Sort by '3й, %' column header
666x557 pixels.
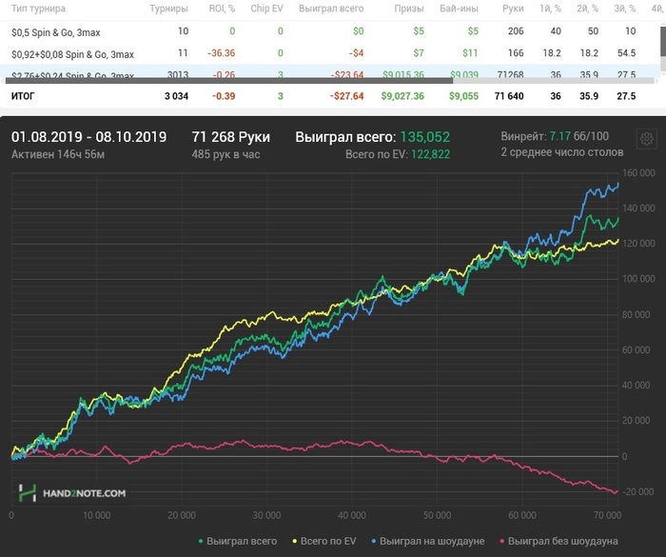(625, 9)
